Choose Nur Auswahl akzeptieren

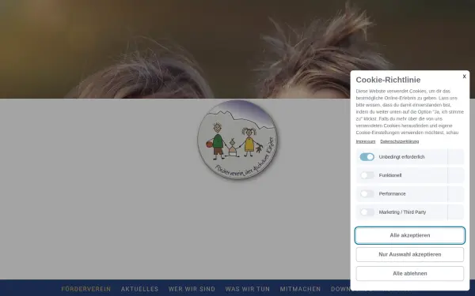coord(409,254)
